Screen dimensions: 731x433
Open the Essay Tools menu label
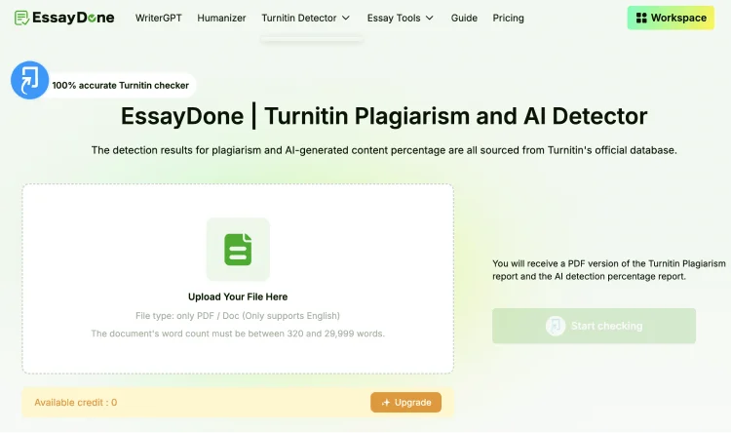coord(394,18)
